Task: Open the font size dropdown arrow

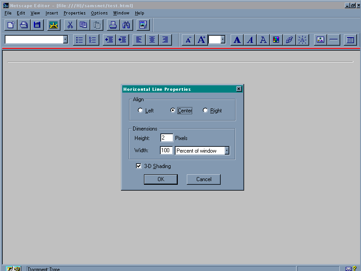Action: coord(222,40)
